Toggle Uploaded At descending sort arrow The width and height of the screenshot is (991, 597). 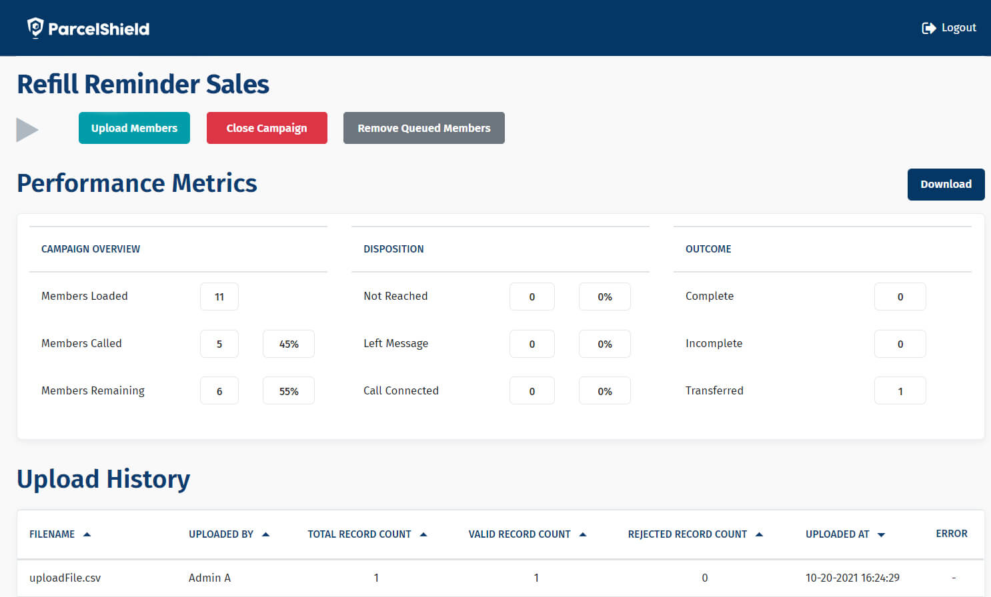point(881,535)
